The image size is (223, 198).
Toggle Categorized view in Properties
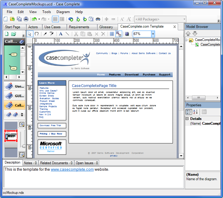(189, 112)
